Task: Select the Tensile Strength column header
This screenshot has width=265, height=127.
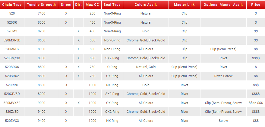Action: [x=41, y=5]
